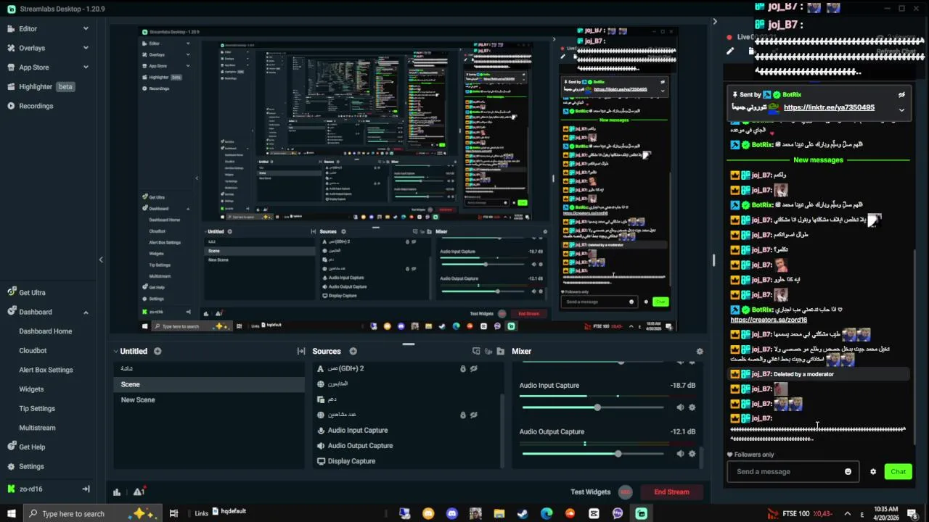Toggle visibility of GDI+ 2 text source
Screen dimensions: 929x522
coord(474,368)
